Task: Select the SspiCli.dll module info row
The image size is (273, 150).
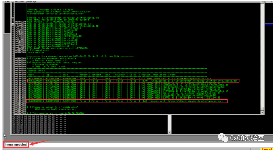Action: (125, 93)
